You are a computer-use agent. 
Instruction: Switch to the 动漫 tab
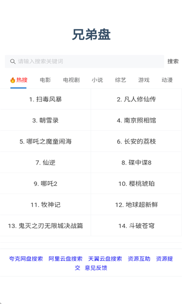click(167, 80)
